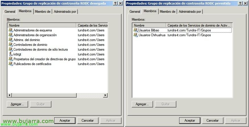Image resolution: width=249 pixels, height=127 pixels.
Task: Switch to Miembro de tab in RODC permitida dialog
Action: coord(168,12)
